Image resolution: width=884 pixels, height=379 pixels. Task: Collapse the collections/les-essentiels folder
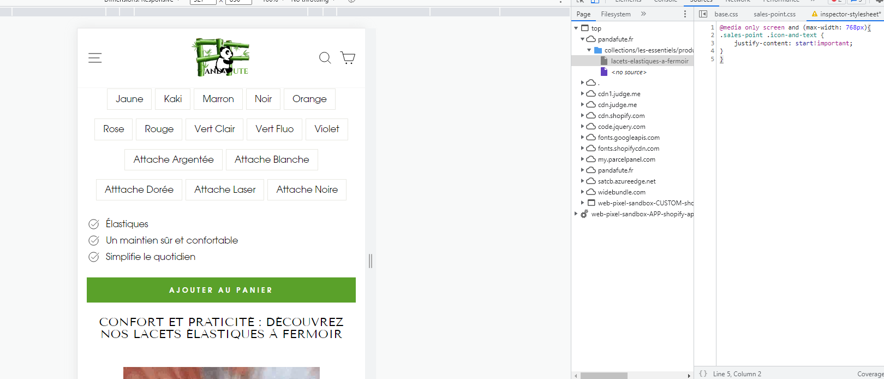(589, 50)
